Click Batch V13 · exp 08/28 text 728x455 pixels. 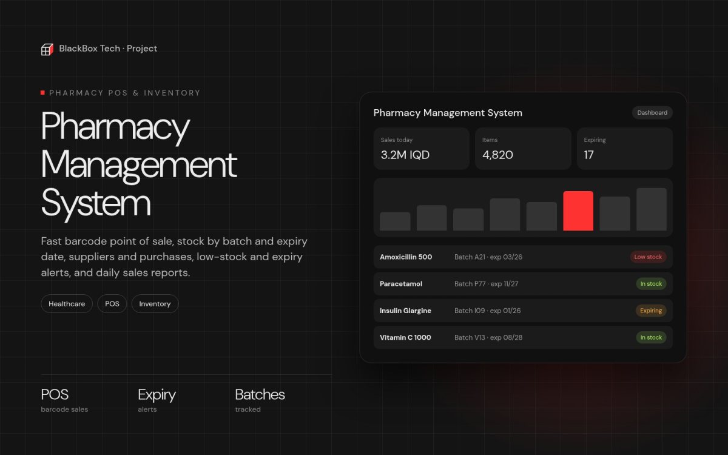pos(488,337)
